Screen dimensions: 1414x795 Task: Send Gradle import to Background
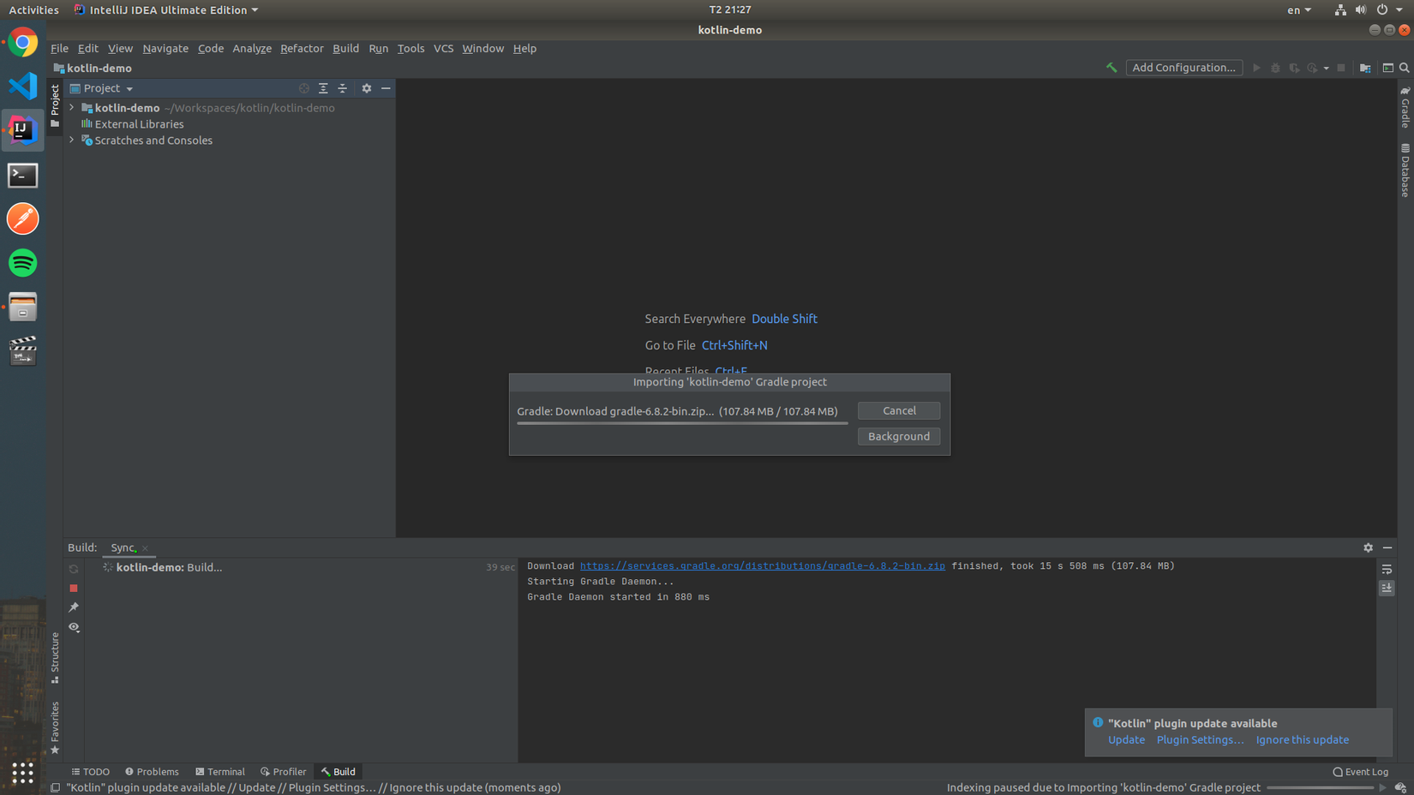pyautogui.click(x=899, y=437)
